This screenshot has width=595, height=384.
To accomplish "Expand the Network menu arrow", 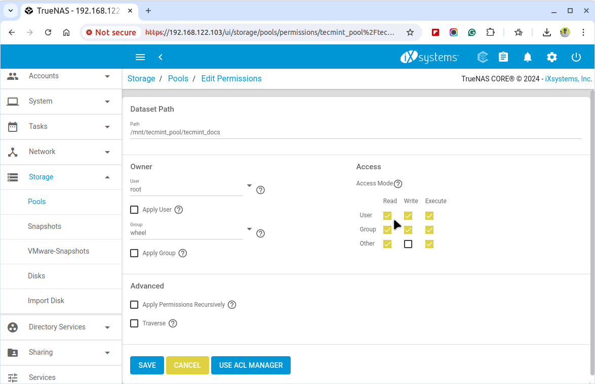I will [x=107, y=152].
